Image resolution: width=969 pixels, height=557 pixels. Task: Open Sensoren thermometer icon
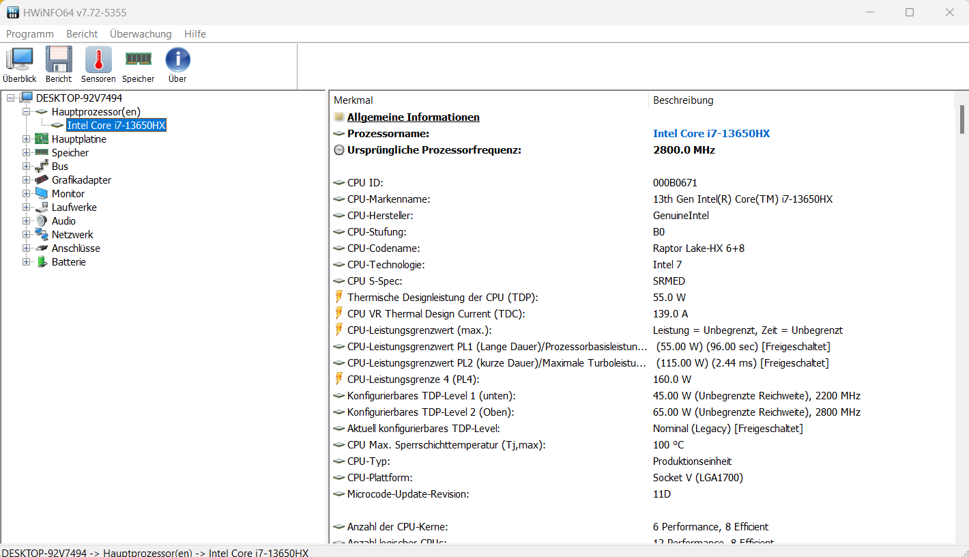(98, 60)
